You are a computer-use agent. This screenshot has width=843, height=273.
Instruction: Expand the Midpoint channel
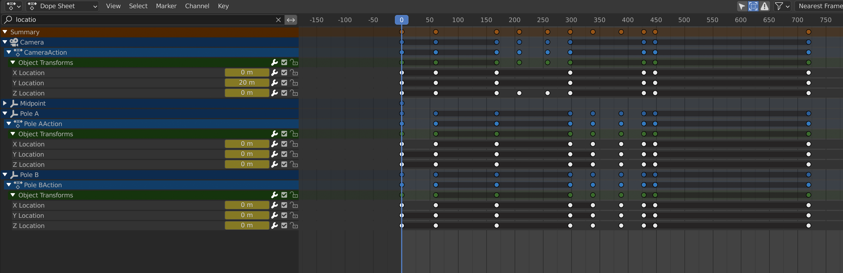[5, 103]
